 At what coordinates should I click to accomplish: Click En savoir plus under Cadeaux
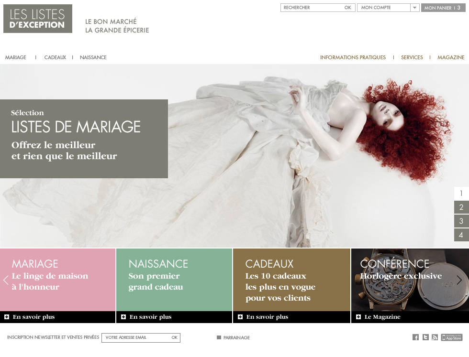267,317
